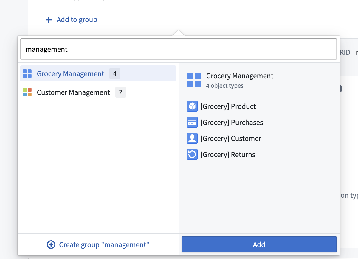Click the plus icon beside Add to group
This screenshot has height=259, width=358.
tap(48, 20)
